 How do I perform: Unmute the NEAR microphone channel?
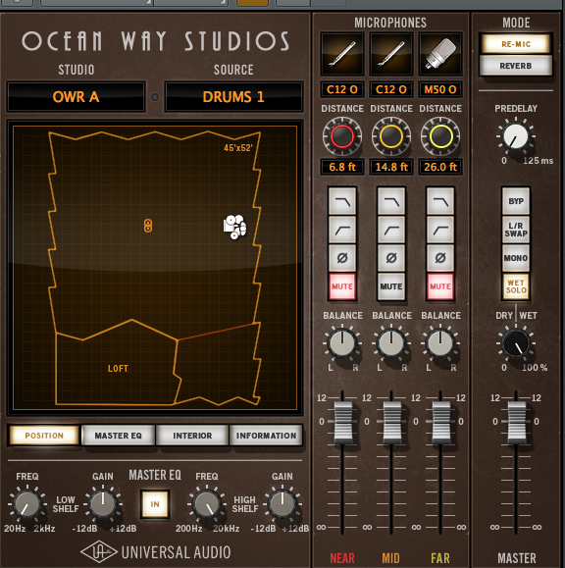[342, 286]
